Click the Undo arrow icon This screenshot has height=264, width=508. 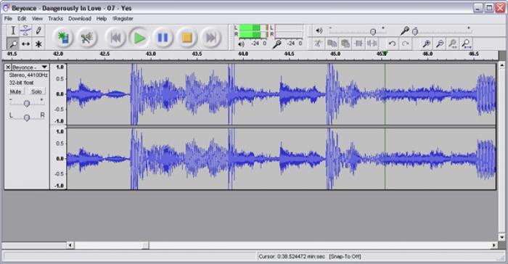pos(392,43)
